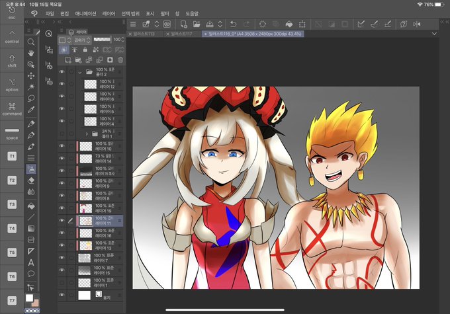Open the 애니메이션 menu

click(x=85, y=13)
